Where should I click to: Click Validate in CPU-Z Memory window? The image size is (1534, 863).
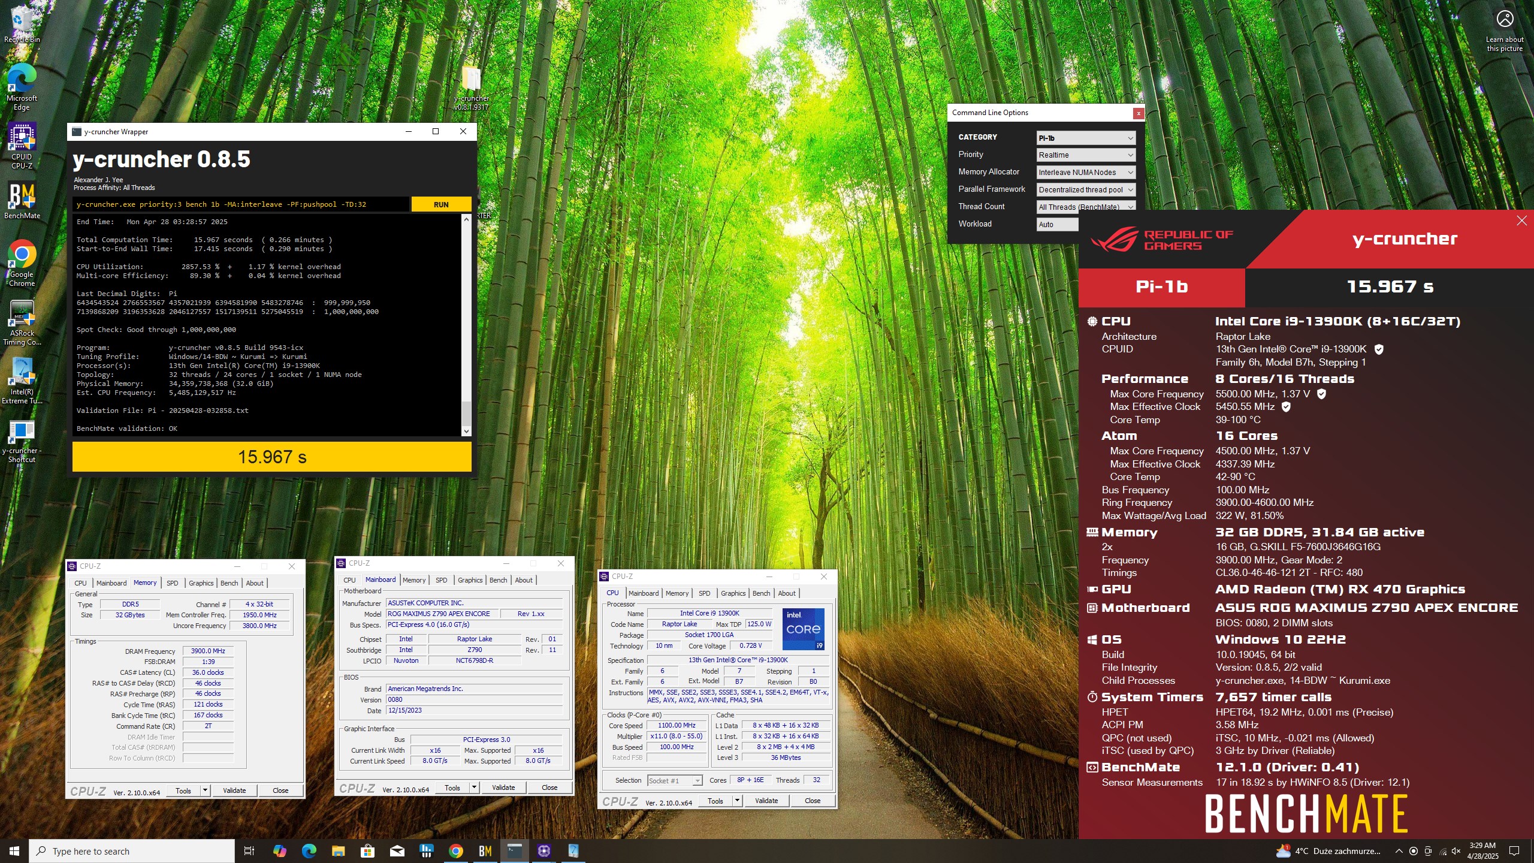click(234, 790)
